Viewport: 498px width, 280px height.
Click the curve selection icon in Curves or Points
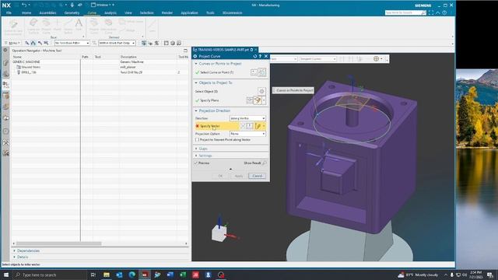click(x=261, y=72)
